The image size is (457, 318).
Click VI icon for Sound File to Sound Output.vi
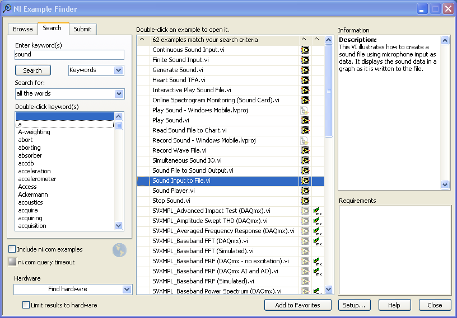[305, 170]
